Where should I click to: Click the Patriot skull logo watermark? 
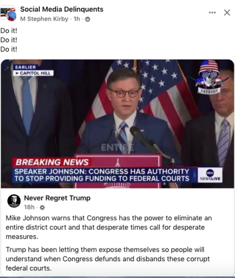pos(210,77)
